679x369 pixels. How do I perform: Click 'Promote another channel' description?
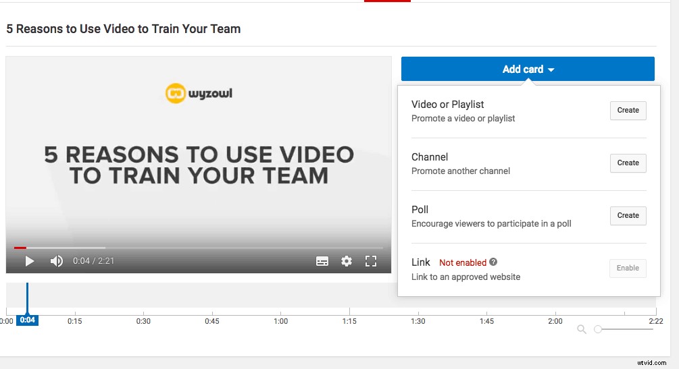461,171
